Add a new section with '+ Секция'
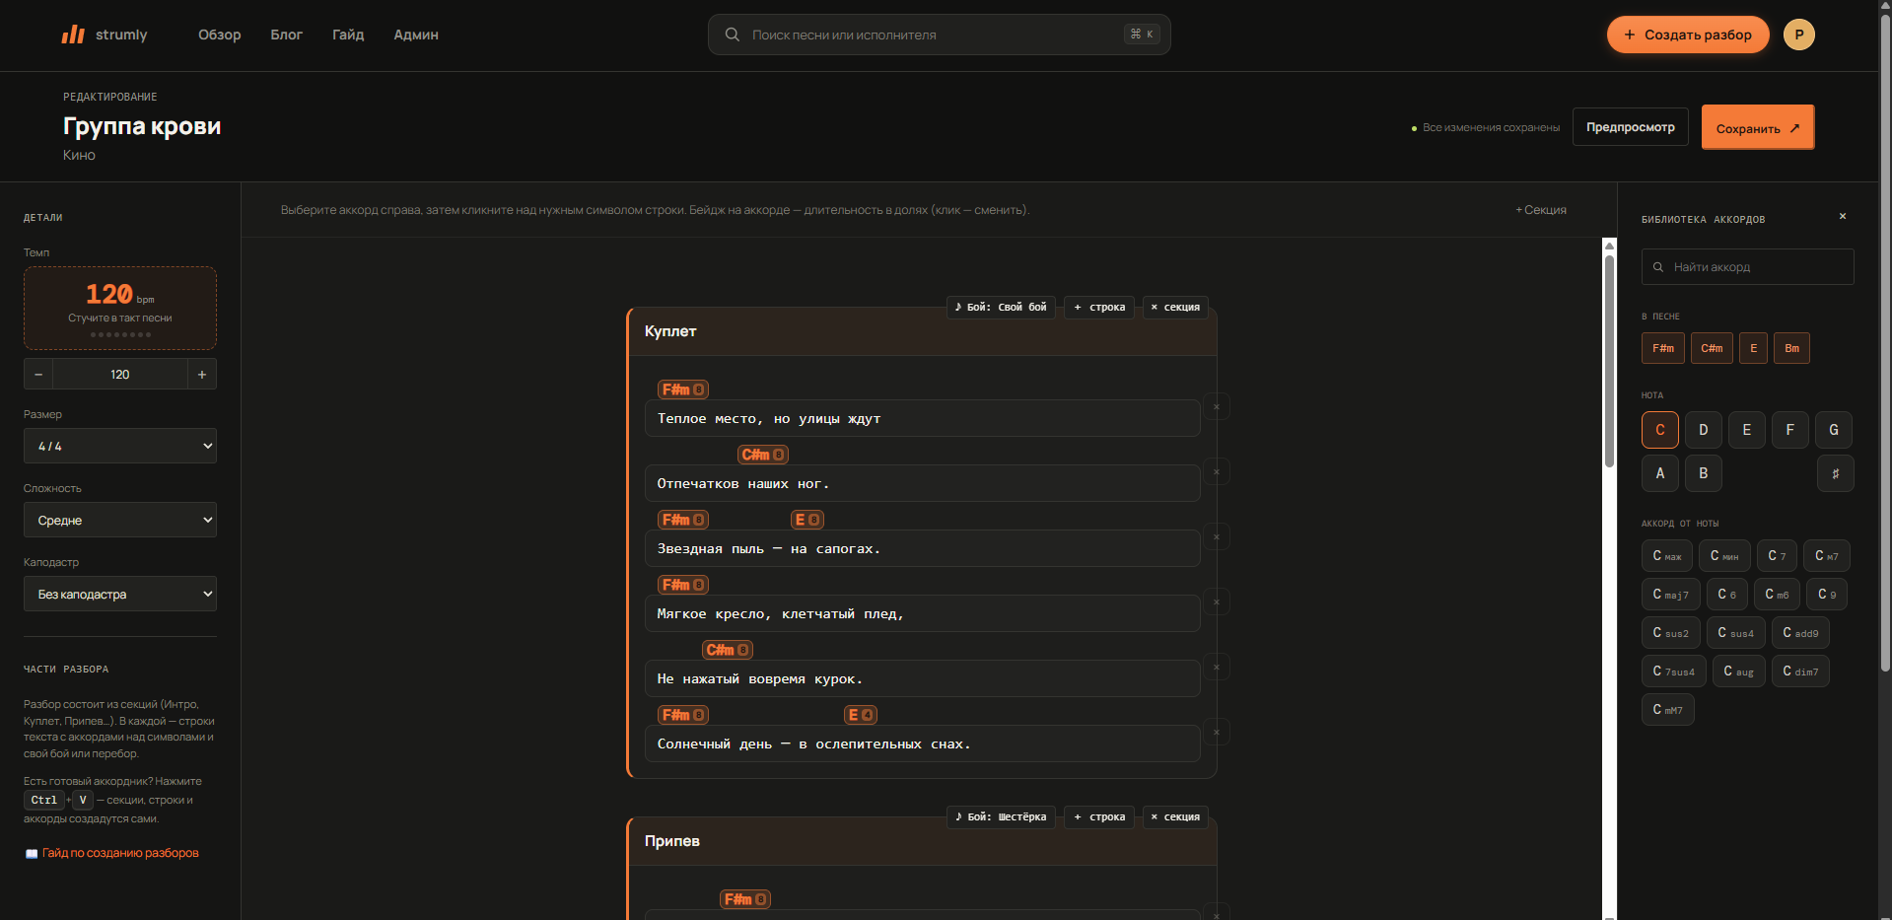The height and width of the screenshot is (920, 1892). pyautogui.click(x=1541, y=210)
